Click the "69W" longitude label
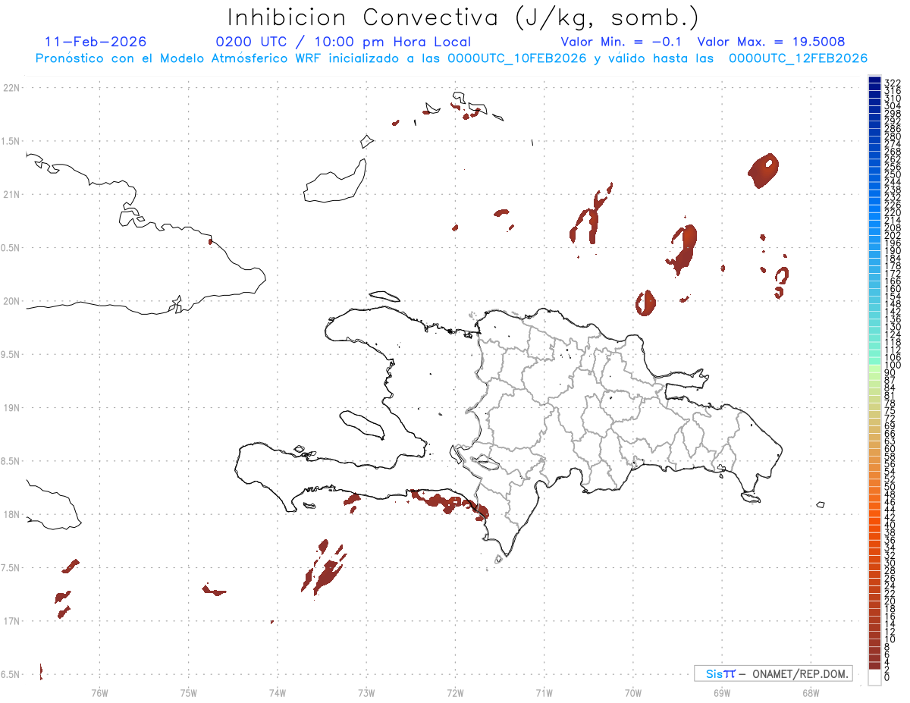Image resolution: width=910 pixels, height=703 pixels. tap(722, 692)
